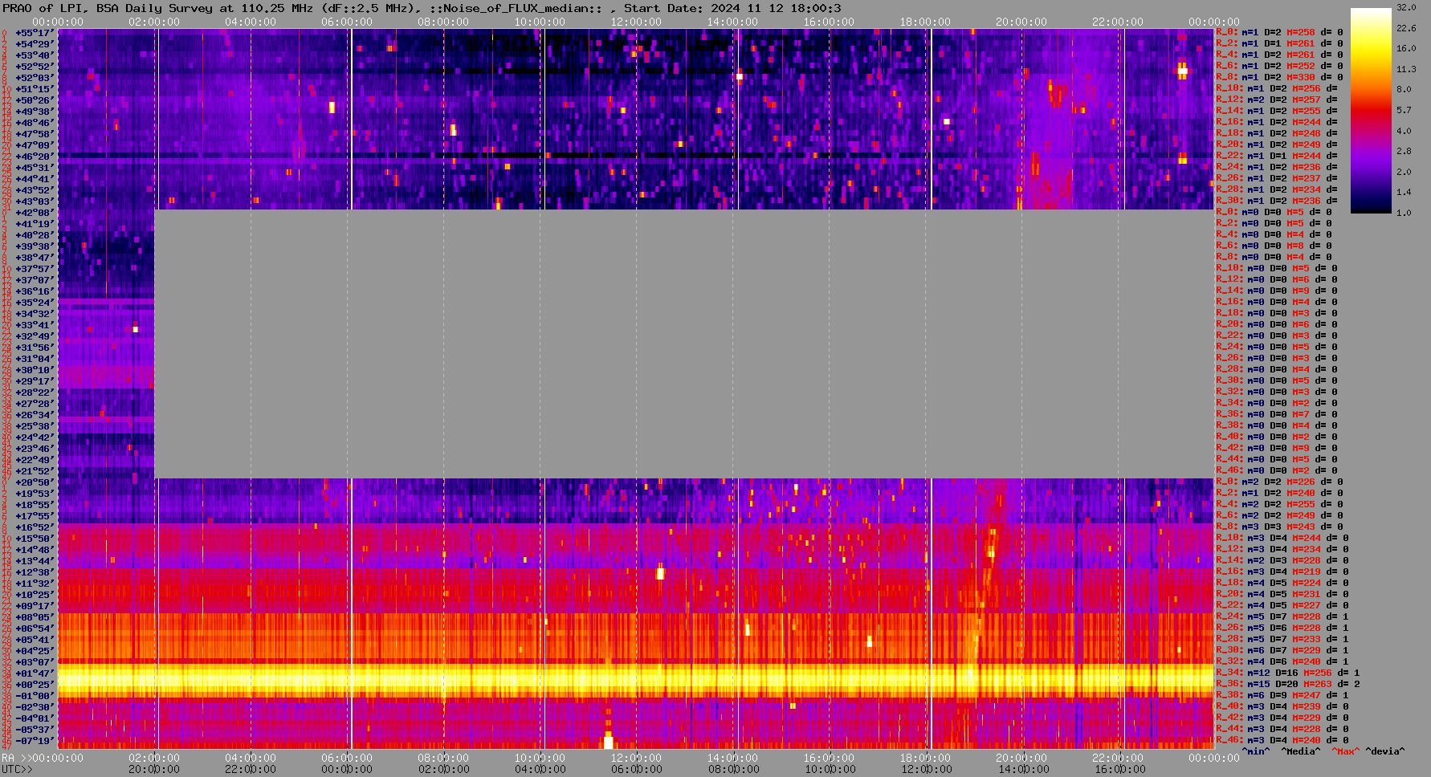Click row 'R_14: m=0 D=0 M=9'

[x=1277, y=291]
